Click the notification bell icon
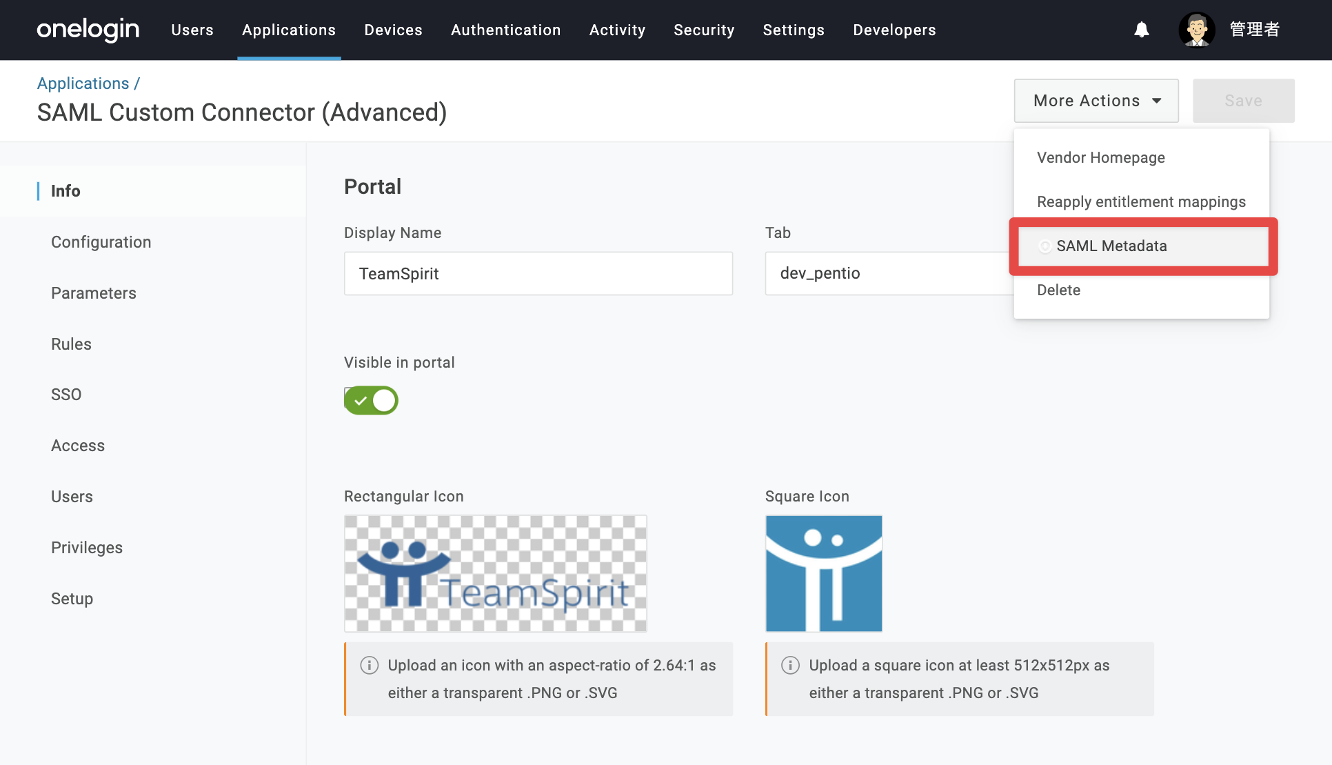 click(1142, 30)
